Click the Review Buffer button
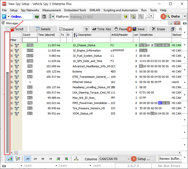Image resolution: width=188 pixels, height=169 pixels. pyautogui.click(x=170, y=159)
